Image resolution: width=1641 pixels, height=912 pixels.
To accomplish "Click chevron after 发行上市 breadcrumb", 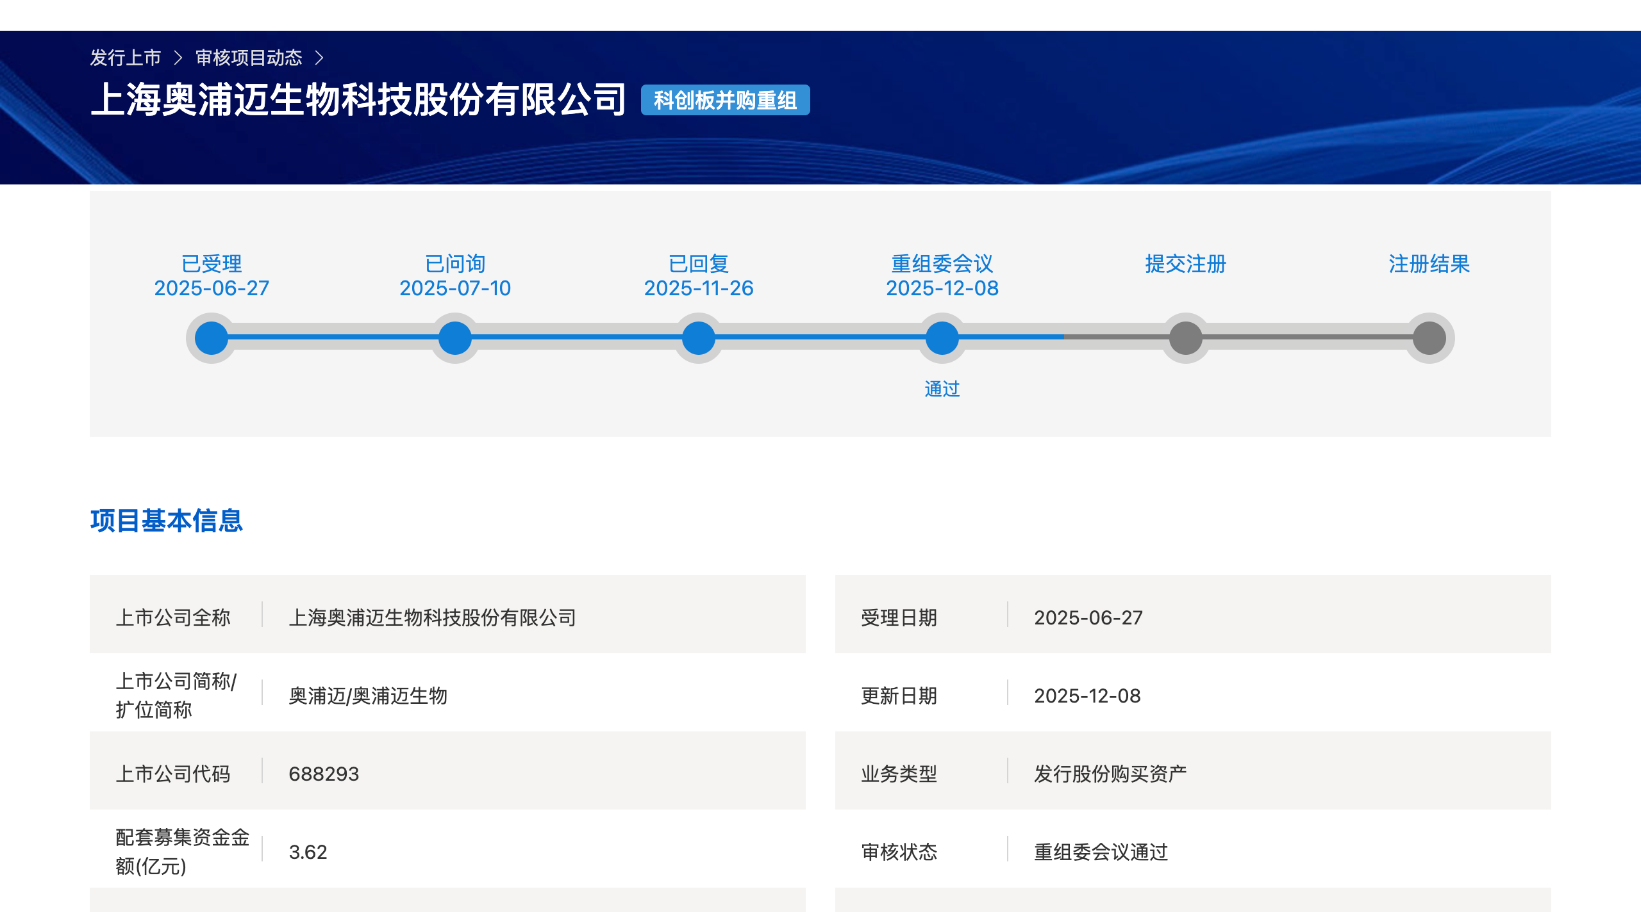I will coord(178,58).
